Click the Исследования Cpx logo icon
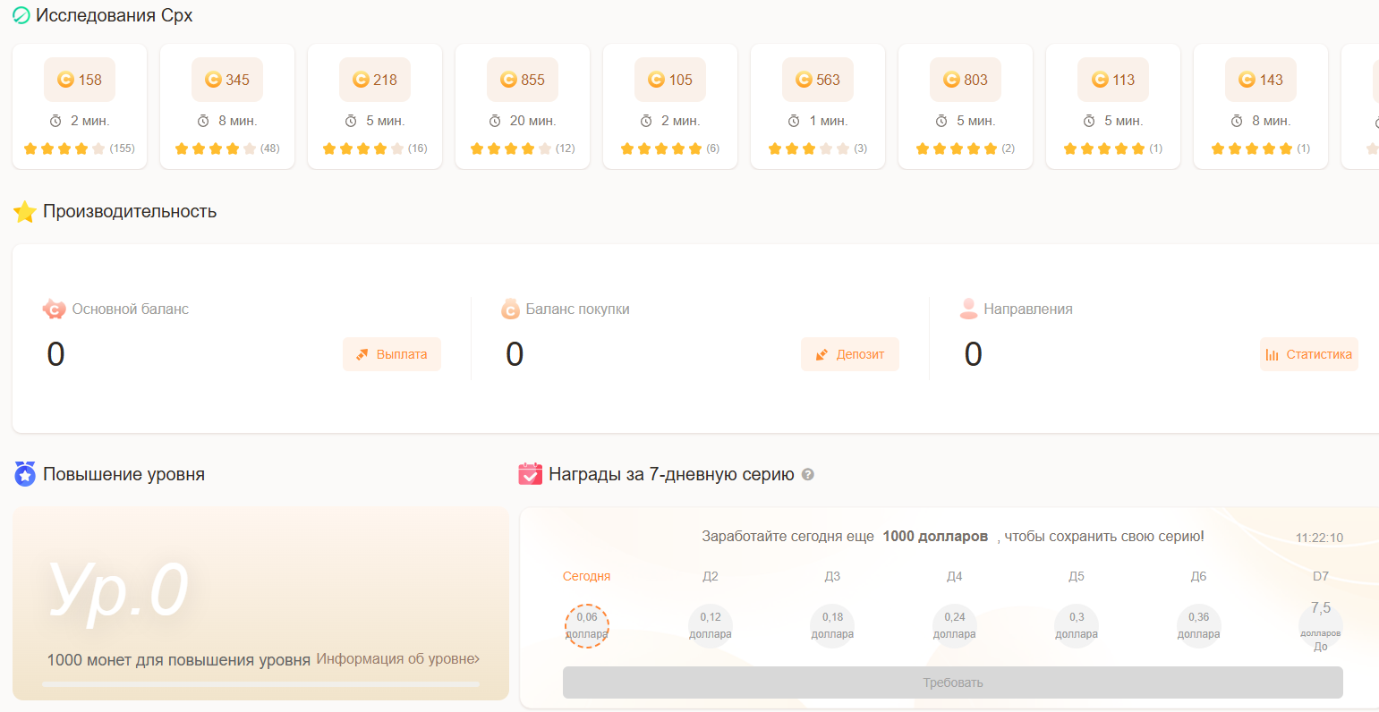 pyautogui.click(x=21, y=15)
